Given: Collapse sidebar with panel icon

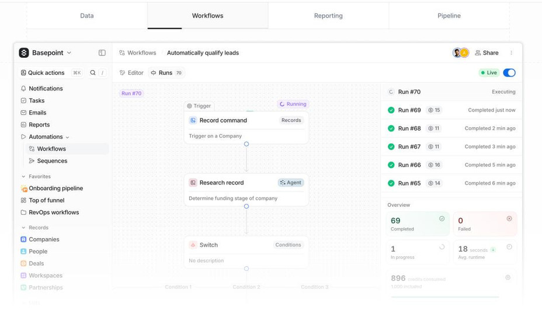Looking at the screenshot, I should [x=102, y=53].
